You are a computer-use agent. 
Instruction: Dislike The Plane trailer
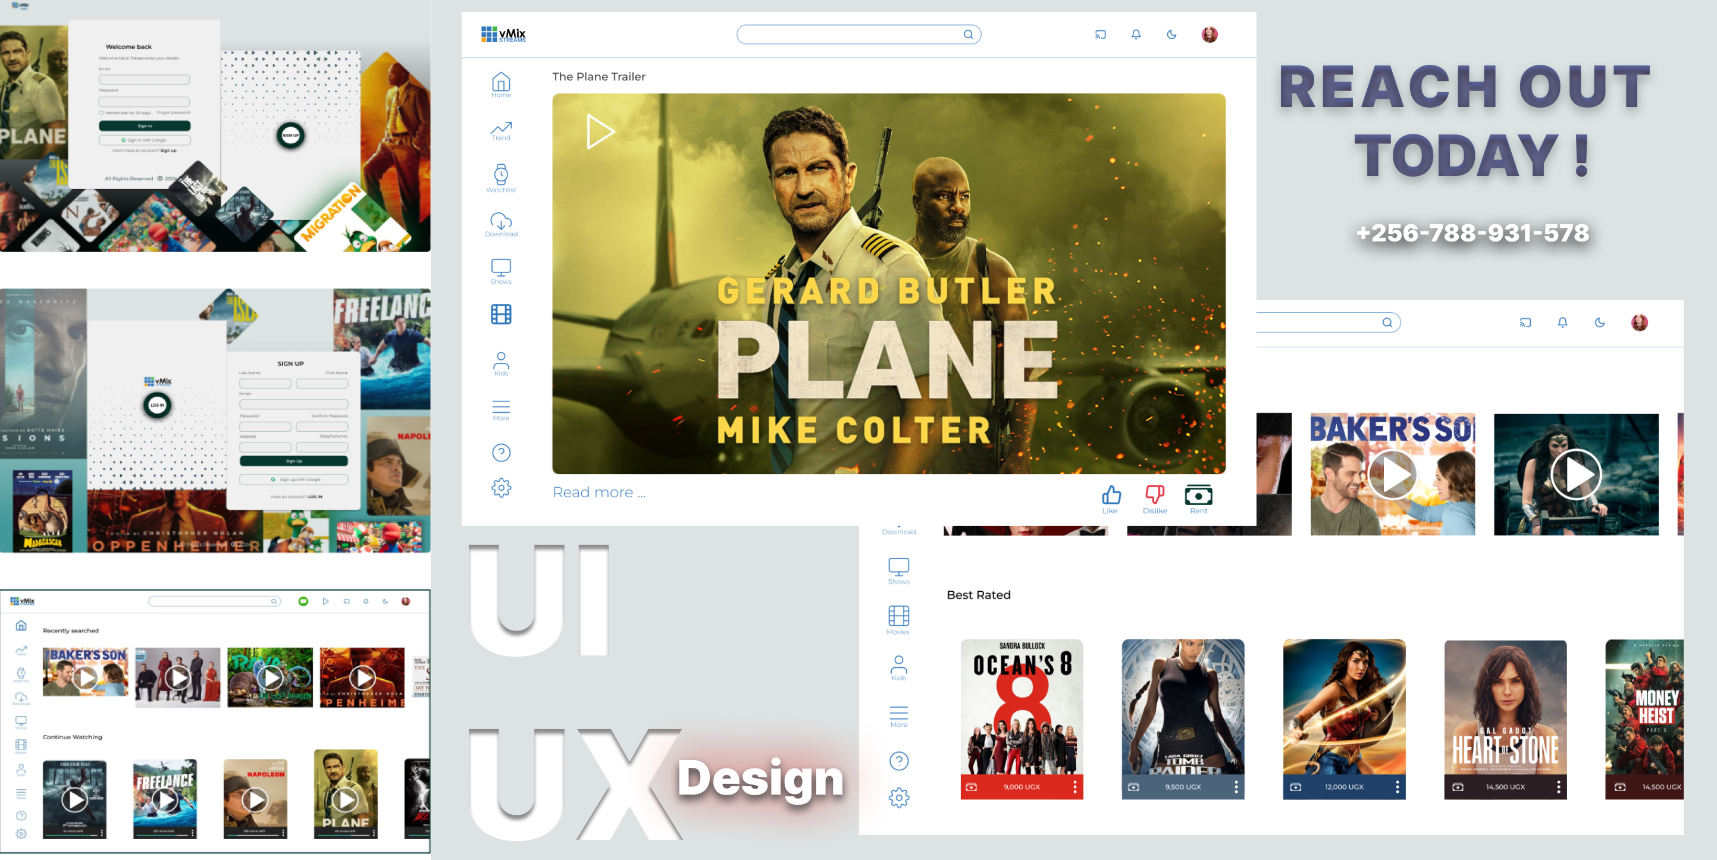1154,499
